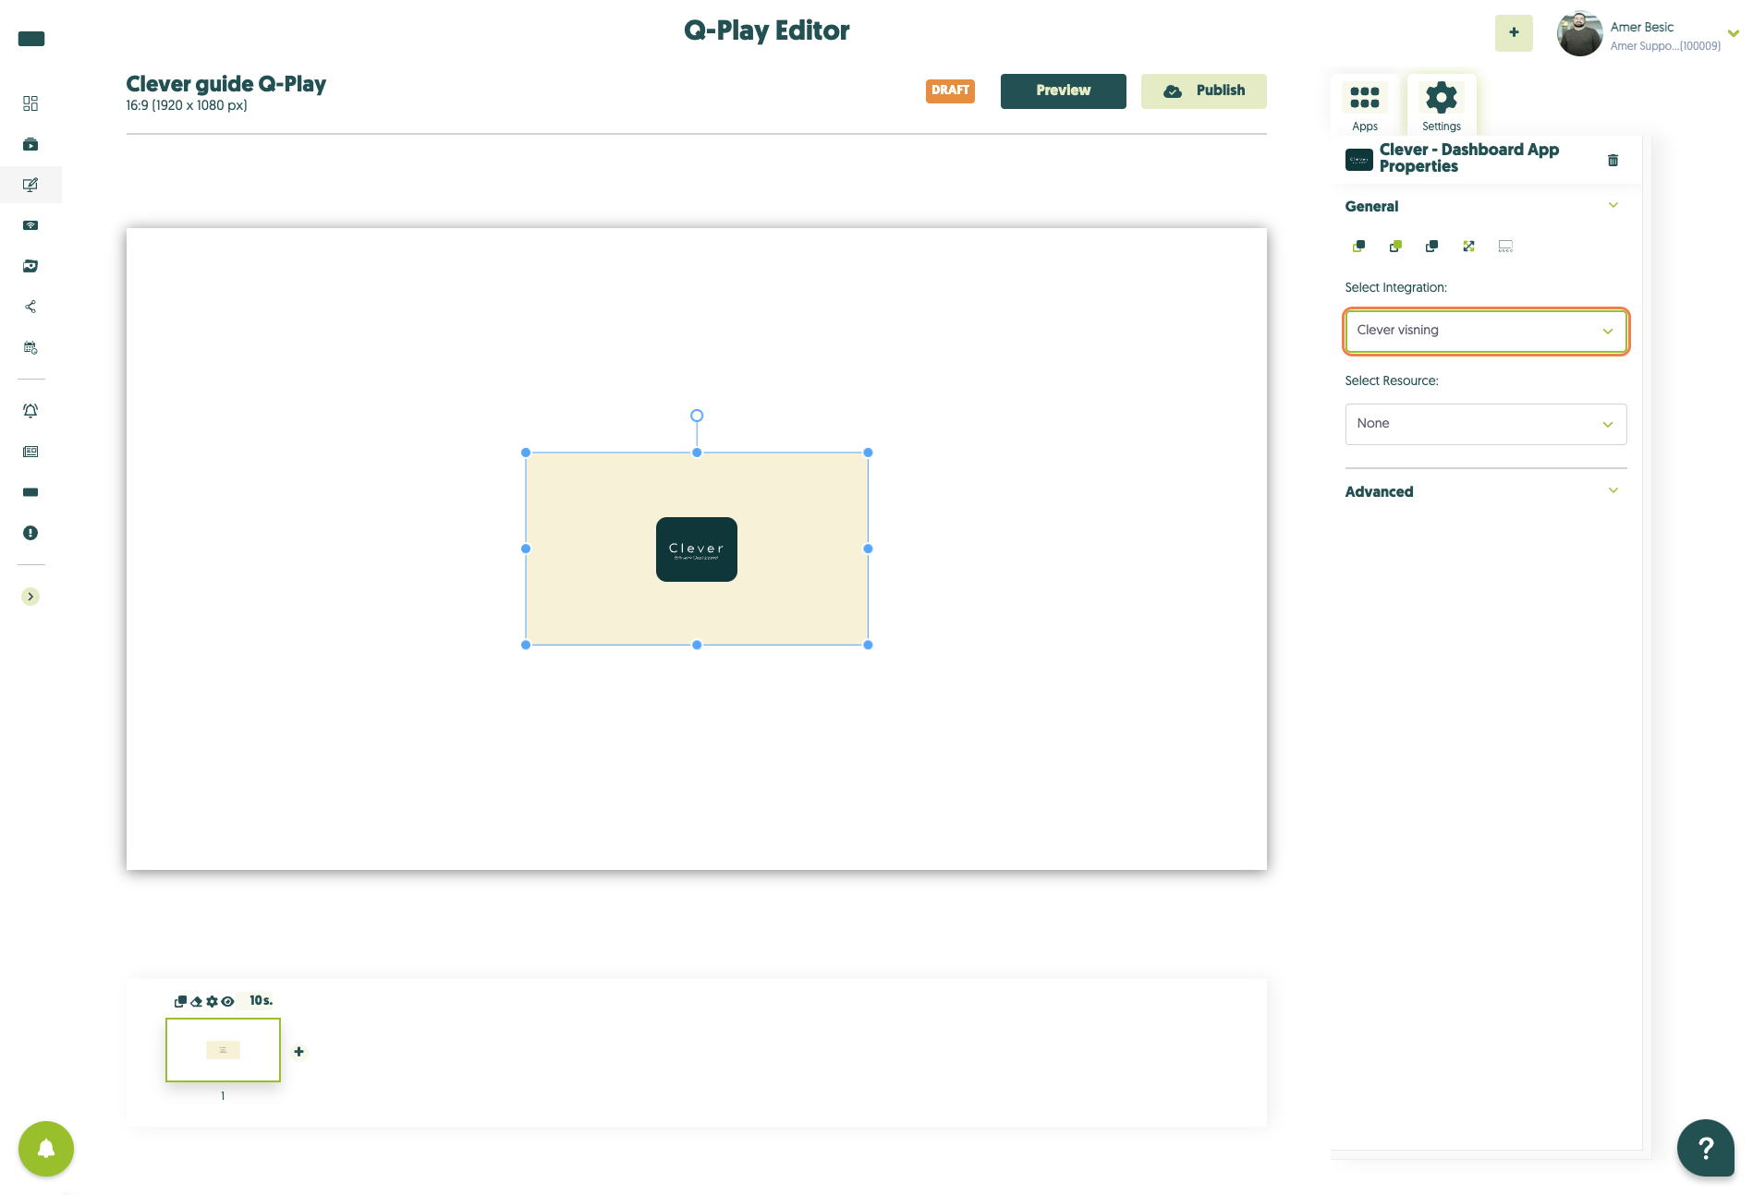Expand the sidebar with arrow button
Viewport: 1753px width, 1195px height.
click(x=30, y=597)
